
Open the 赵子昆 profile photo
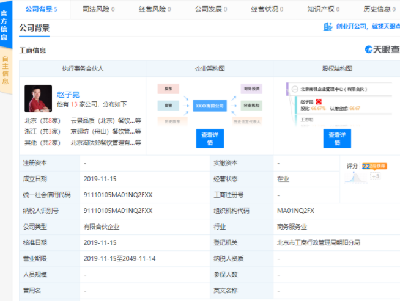[39, 98]
